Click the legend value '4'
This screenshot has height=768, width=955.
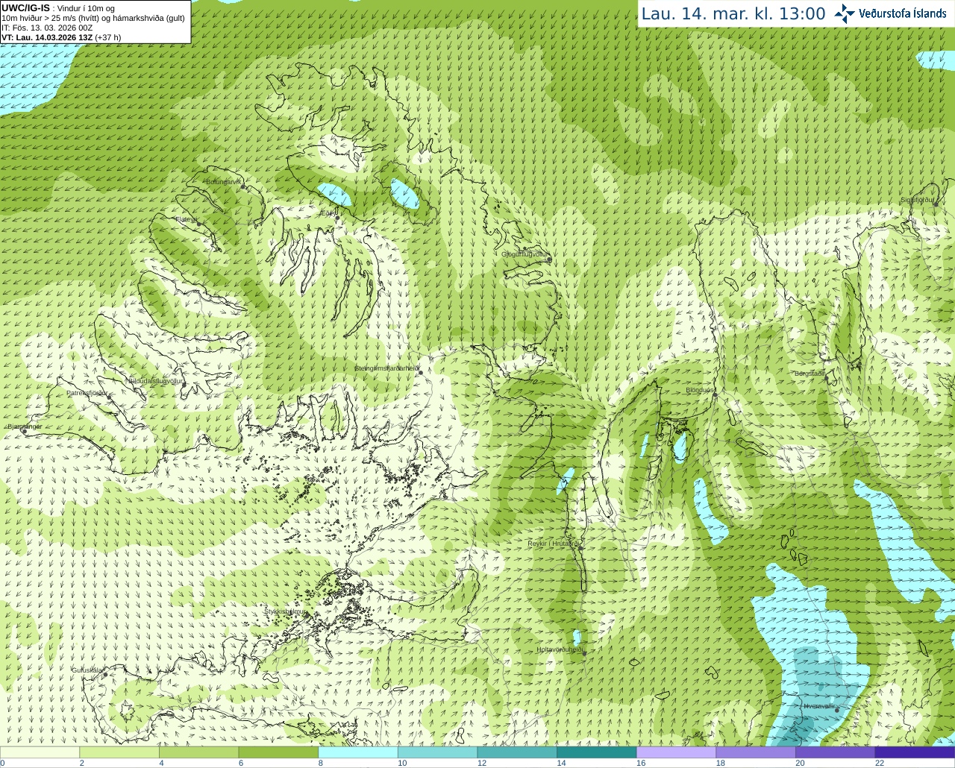click(x=161, y=763)
